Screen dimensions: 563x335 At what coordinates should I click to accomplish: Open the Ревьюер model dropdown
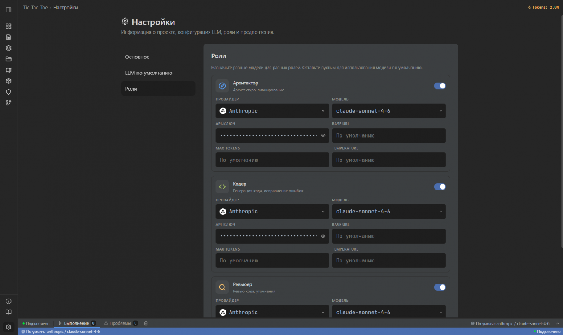[389, 312]
